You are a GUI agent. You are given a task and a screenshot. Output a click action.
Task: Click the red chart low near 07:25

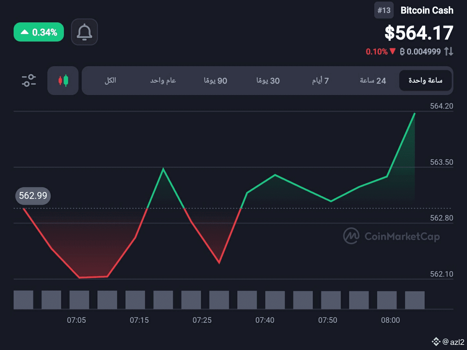[x=219, y=263]
